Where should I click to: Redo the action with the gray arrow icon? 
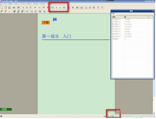coord(39,8)
